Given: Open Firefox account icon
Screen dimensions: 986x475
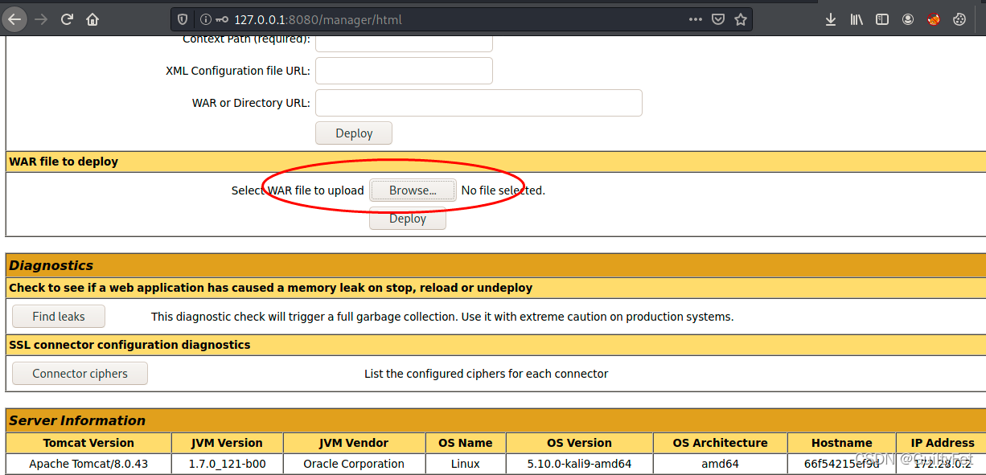Looking at the screenshot, I should pos(908,19).
